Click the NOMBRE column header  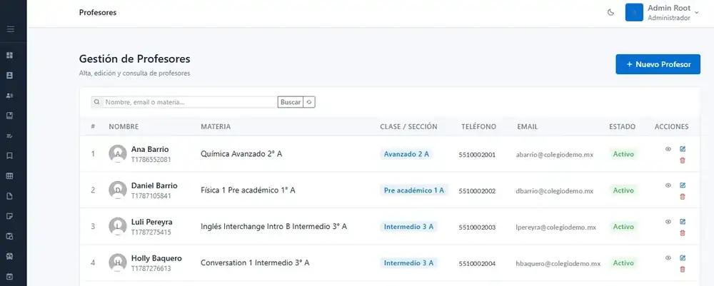(124, 127)
